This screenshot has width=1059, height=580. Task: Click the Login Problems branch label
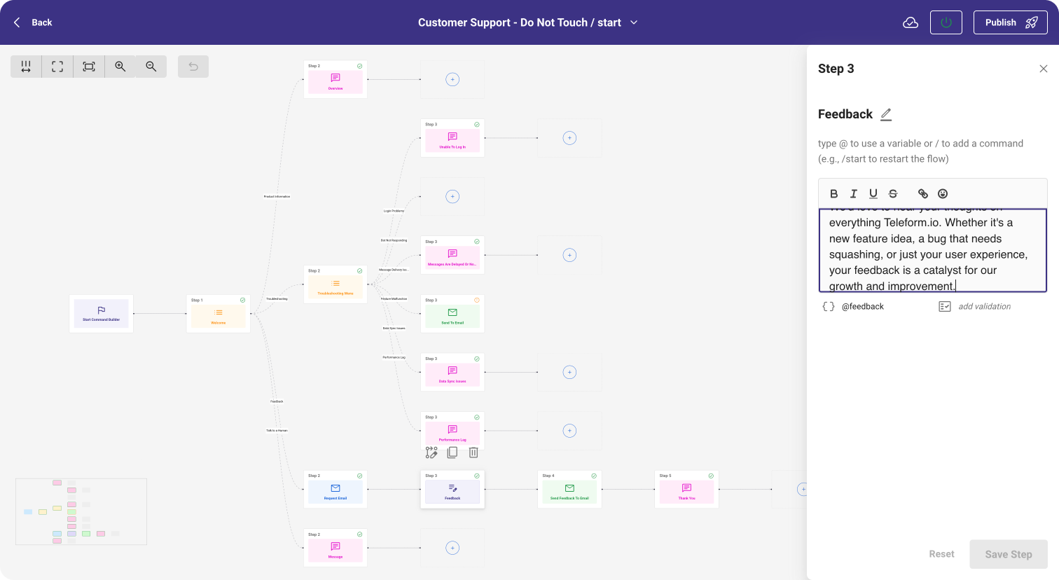pyautogui.click(x=394, y=211)
